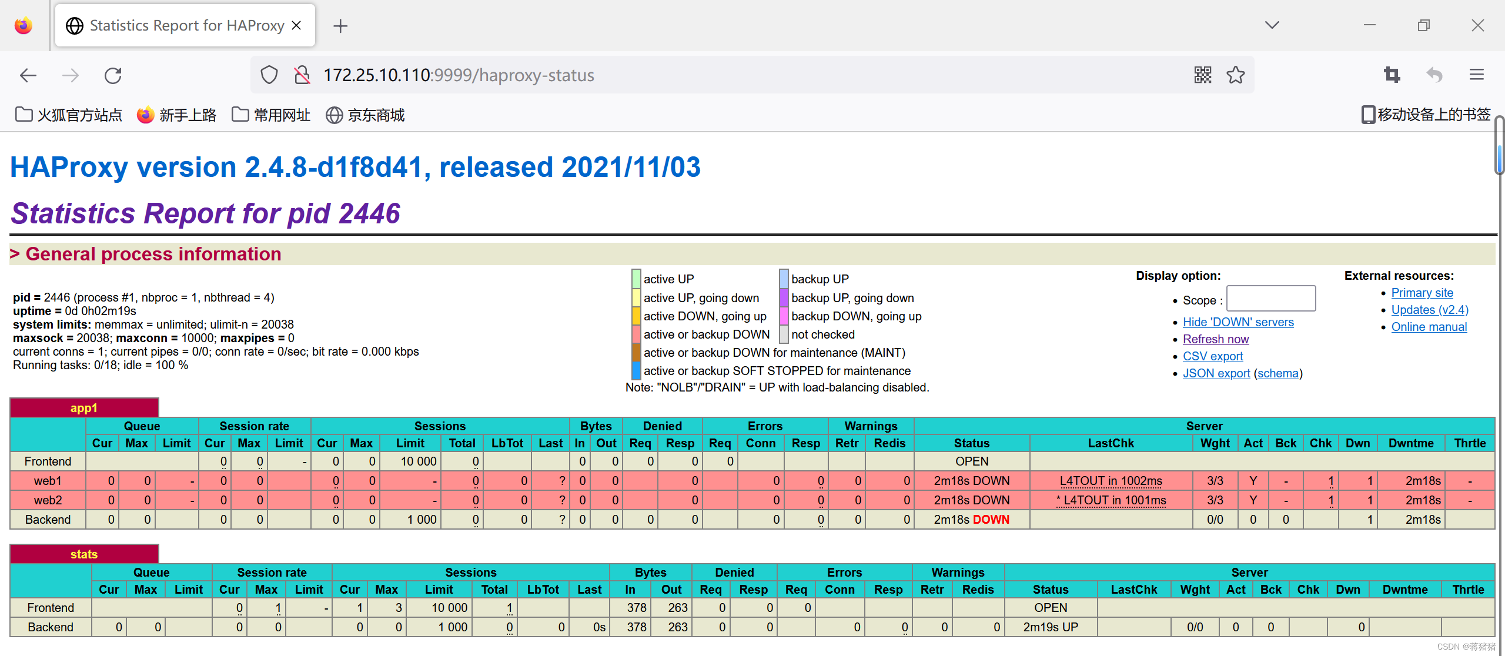Viewport: 1505px width, 656px height.
Task: Open the 京东商城 bookmark
Action: pyautogui.click(x=365, y=115)
